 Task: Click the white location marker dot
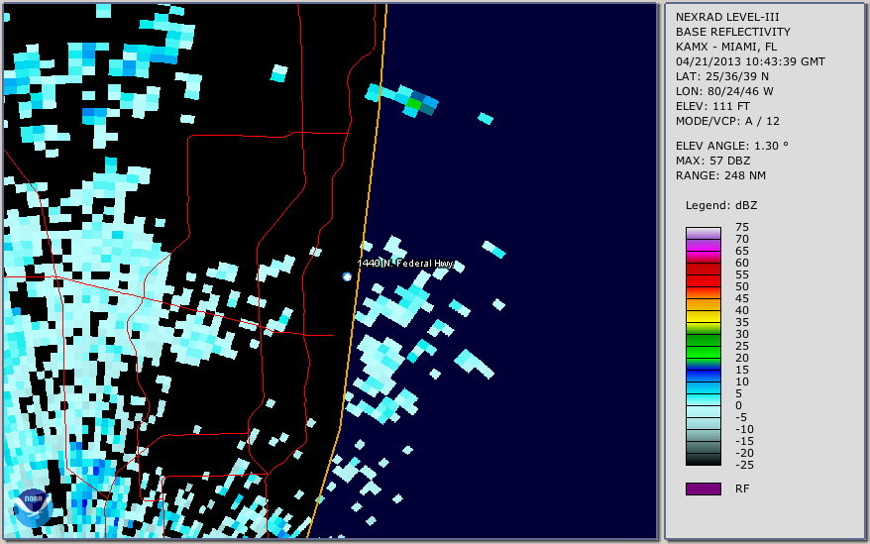click(x=347, y=276)
